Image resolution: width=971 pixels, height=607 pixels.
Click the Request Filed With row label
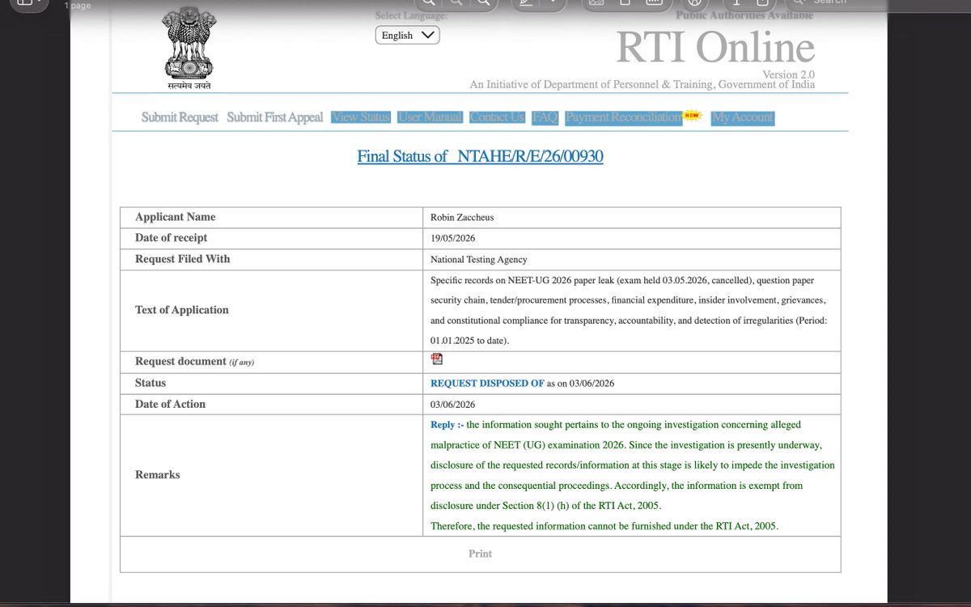pos(182,259)
